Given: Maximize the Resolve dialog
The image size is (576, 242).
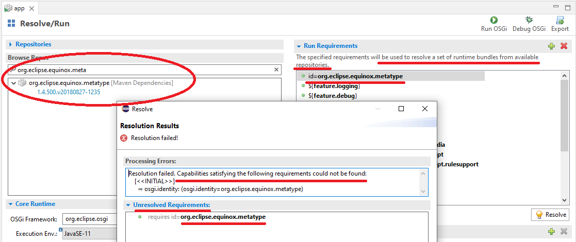Looking at the screenshot, I should [401, 109].
